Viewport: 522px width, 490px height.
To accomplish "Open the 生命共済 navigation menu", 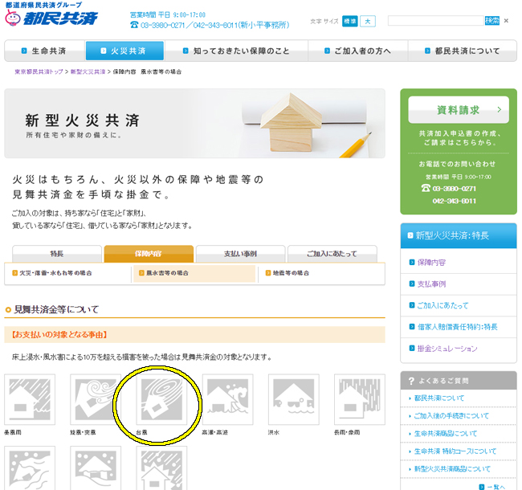I will 44,51.
